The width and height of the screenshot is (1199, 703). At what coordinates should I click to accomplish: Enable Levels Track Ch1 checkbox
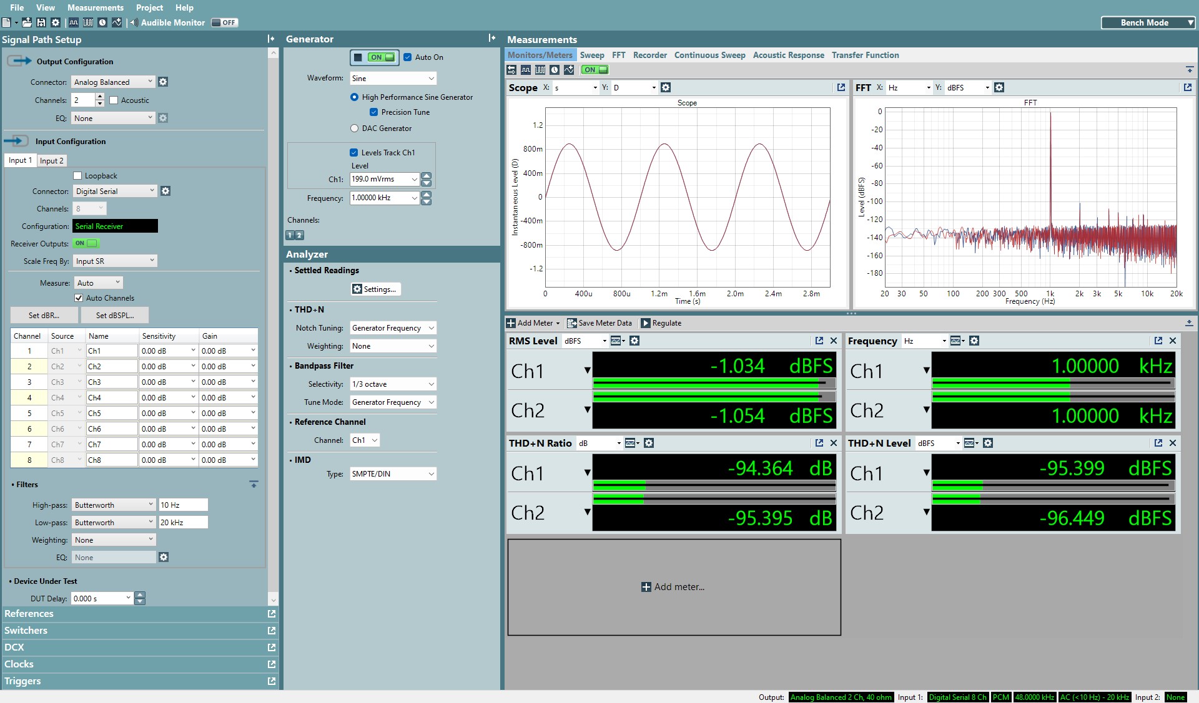pyautogui.click(x=353, y=152)
